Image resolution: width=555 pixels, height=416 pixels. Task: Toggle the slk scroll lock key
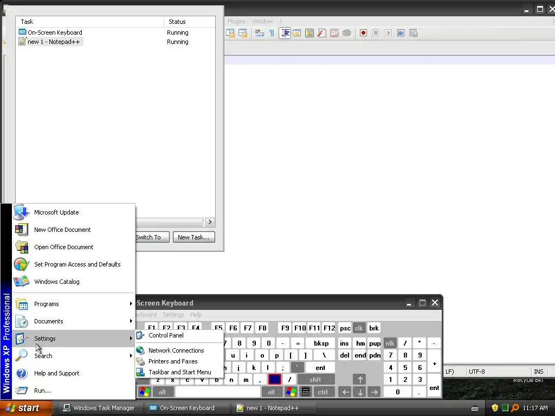pyautogui.click(x=359, y=328)
